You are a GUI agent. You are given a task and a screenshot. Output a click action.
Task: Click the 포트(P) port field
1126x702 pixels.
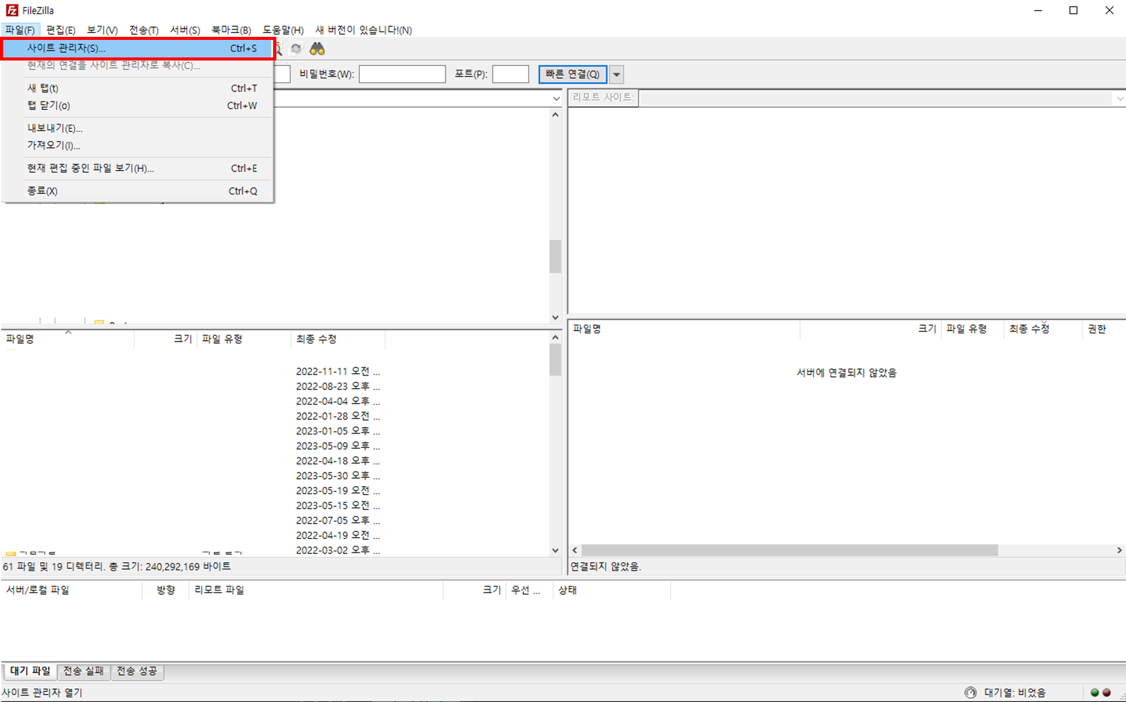pyautogui.click(x=510, y=74)
